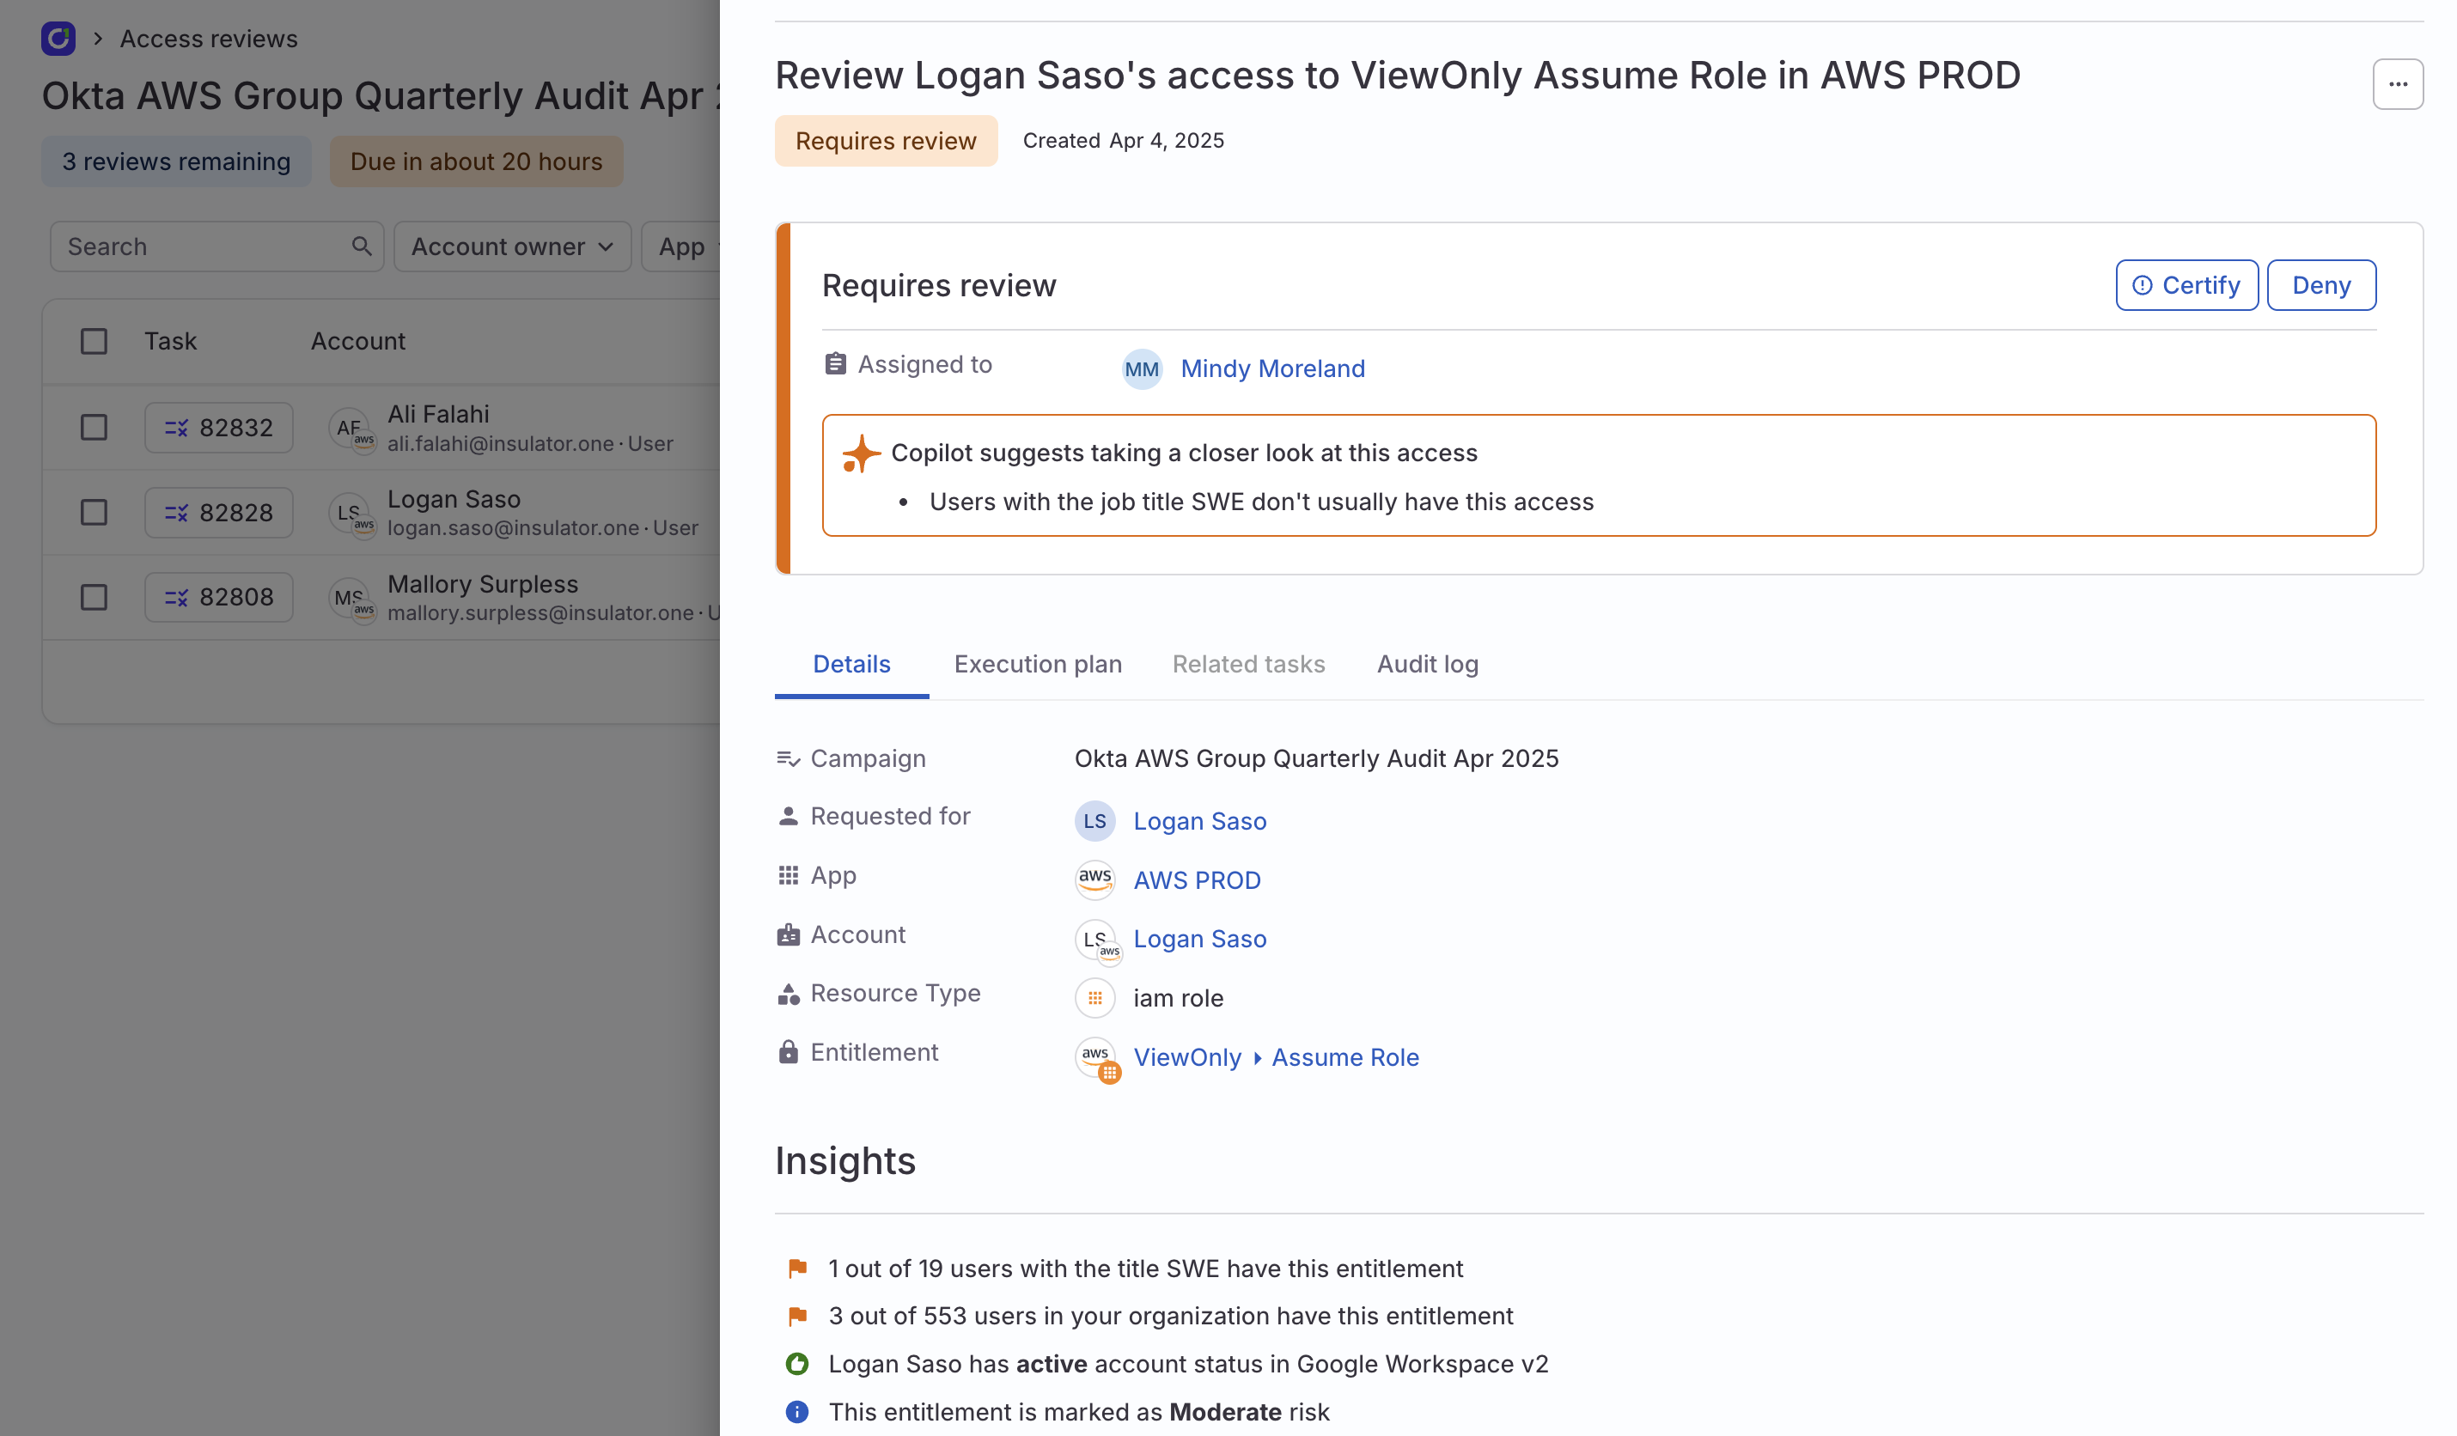The width and height of the screenshot is (2457, 1436).
Task: Check the checkbox for Mallory Surpless's row
Action: click(x=93, y=597)
